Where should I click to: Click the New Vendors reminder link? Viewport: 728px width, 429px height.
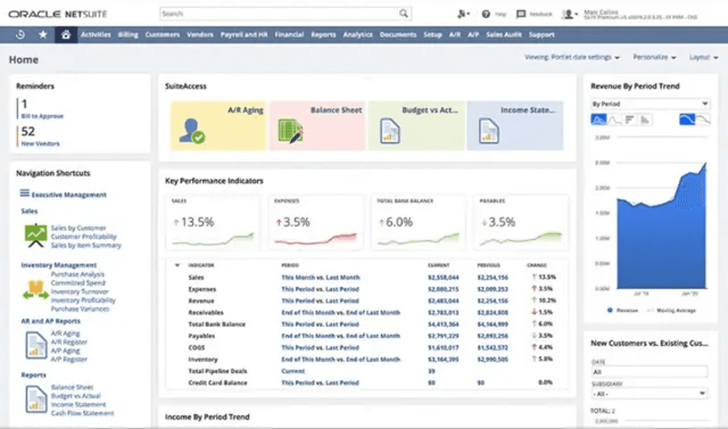pos(40,144)
